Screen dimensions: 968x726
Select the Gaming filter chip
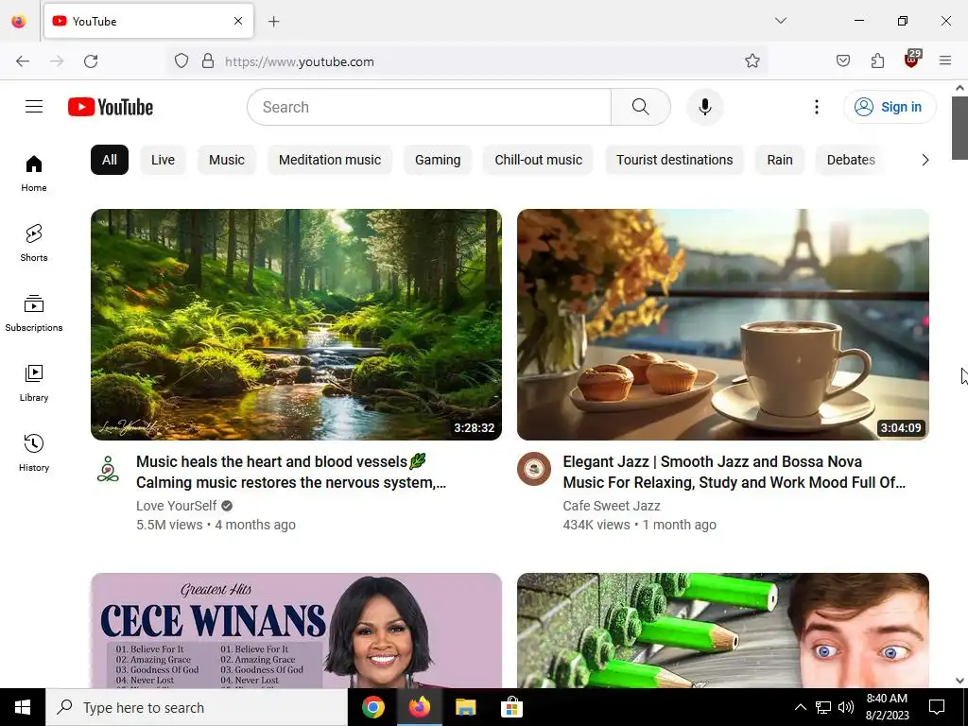(438, 160)
